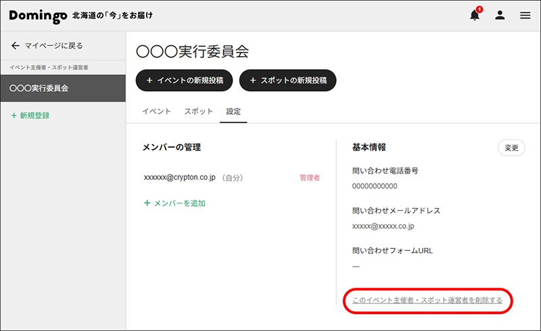Click メンバーを追加 link
The image size is (541, 331).
pyautogui.click(x=179, y=203)
